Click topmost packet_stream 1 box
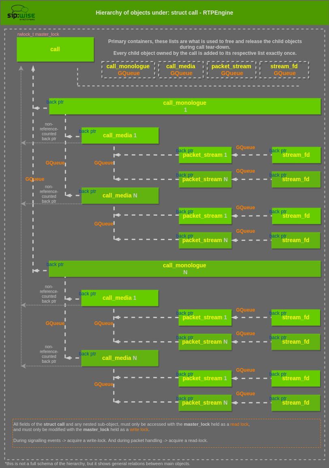The image size is (329, 468). pos(205,155)
